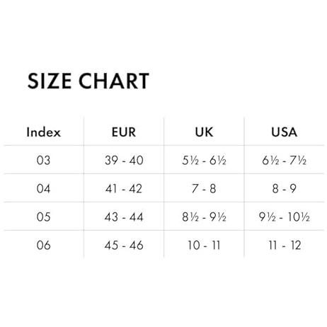Screen dimensions: 327x327
Task: Click the SIZE CHART heading
Action: (x=88, y=81)
